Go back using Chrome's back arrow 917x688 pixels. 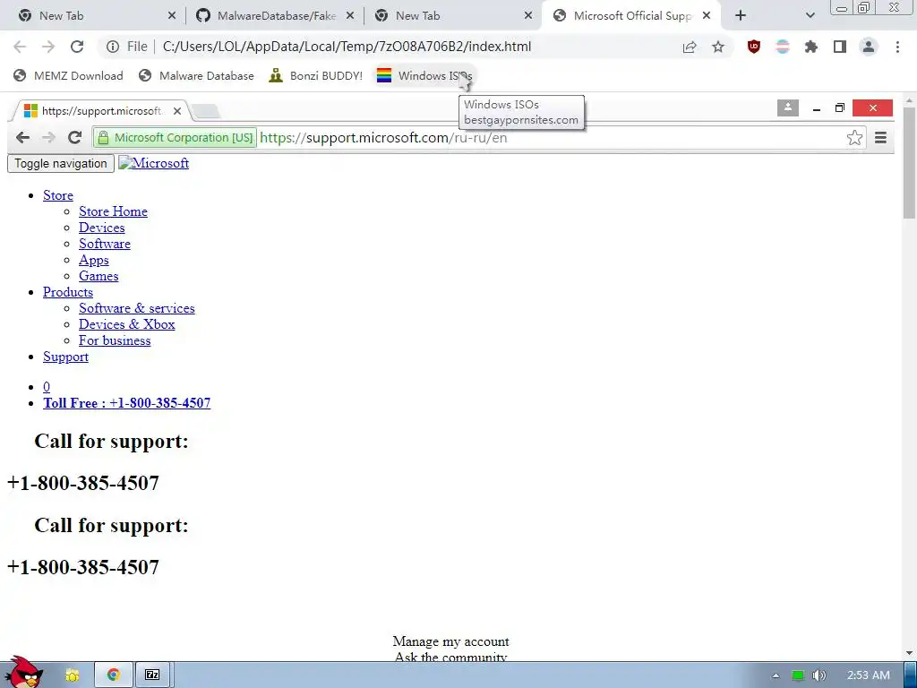click(x=20, y=47)
